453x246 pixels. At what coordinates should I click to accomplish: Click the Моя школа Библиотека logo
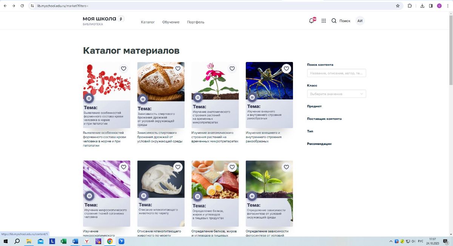(103, 21)
